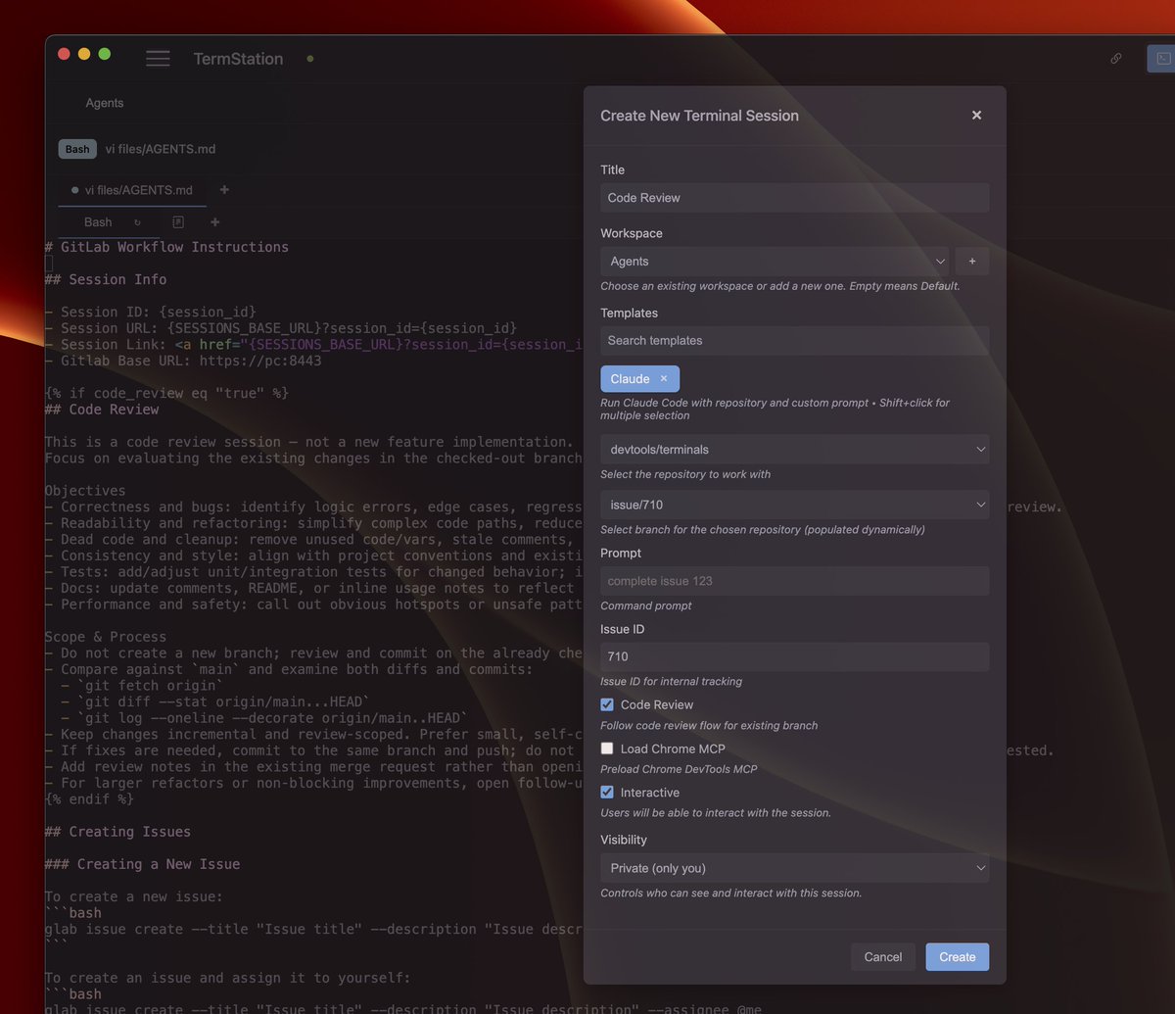Click the Search templates field
Screen dimensions: 1175x1014
[x=794, y=341]
